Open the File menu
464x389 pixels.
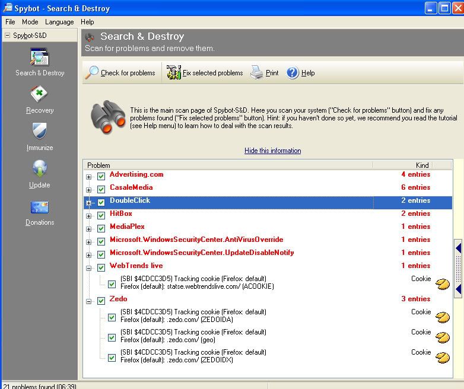point(10,22)
